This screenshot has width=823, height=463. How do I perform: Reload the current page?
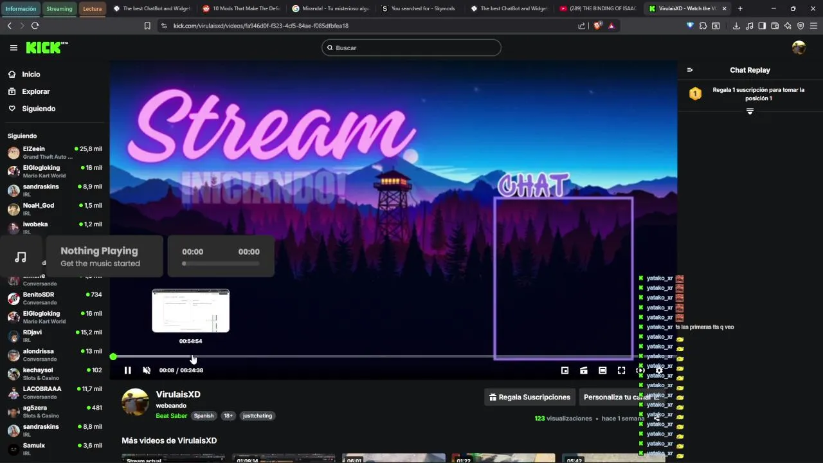point(35,26)
